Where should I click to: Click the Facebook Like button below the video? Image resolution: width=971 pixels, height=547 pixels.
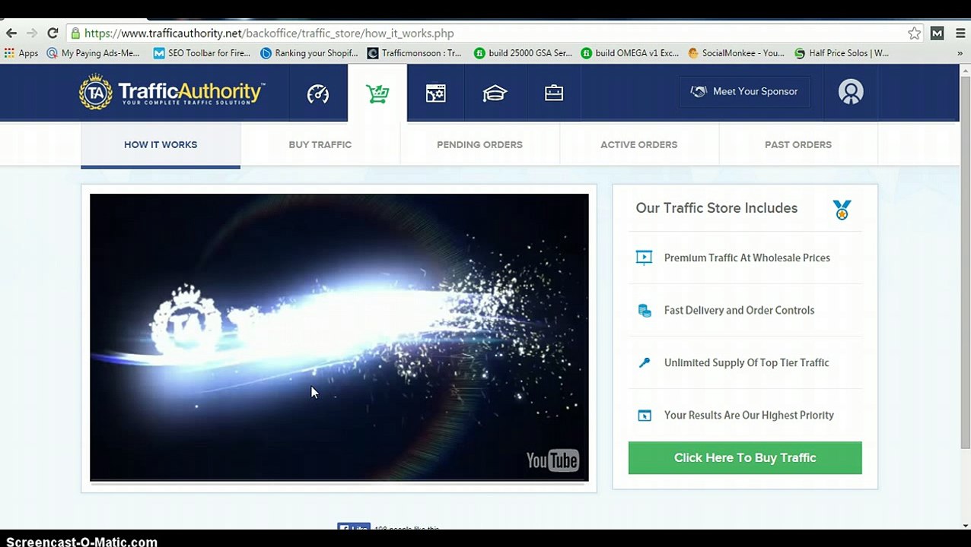354,527
